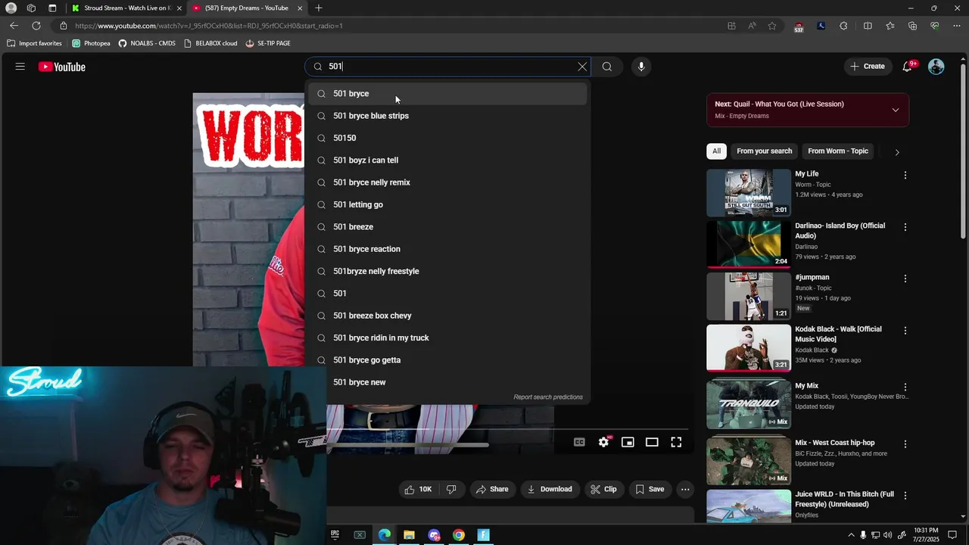Refresh the page
The image size is (969, 545).
[x=36, y=26]
